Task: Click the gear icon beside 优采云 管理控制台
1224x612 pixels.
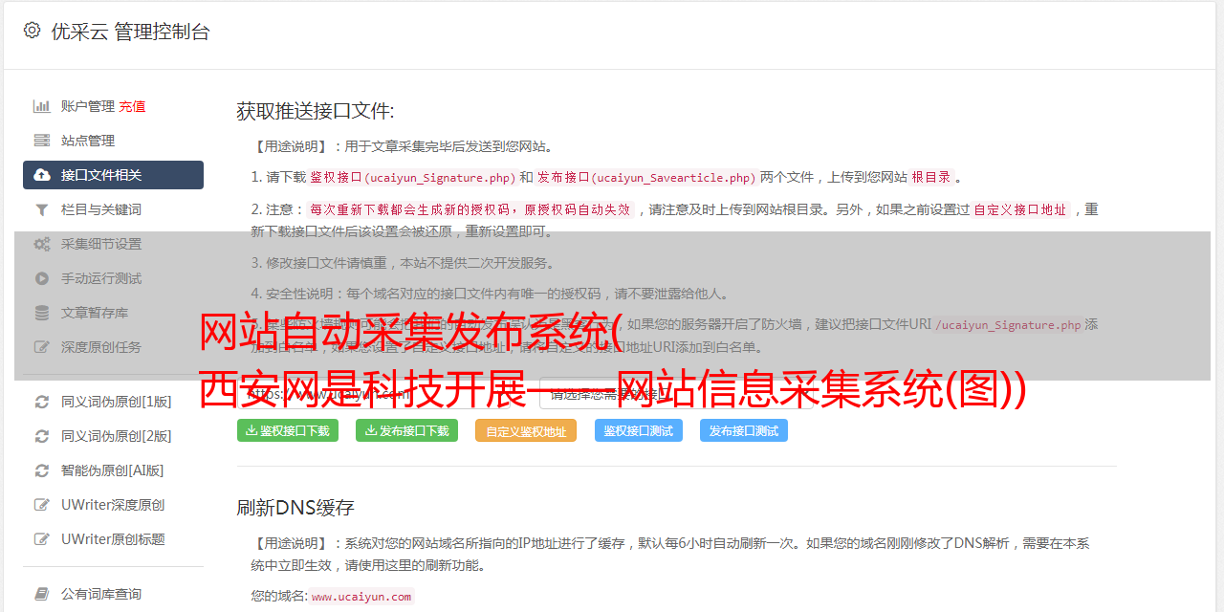Action: [32, 31]
